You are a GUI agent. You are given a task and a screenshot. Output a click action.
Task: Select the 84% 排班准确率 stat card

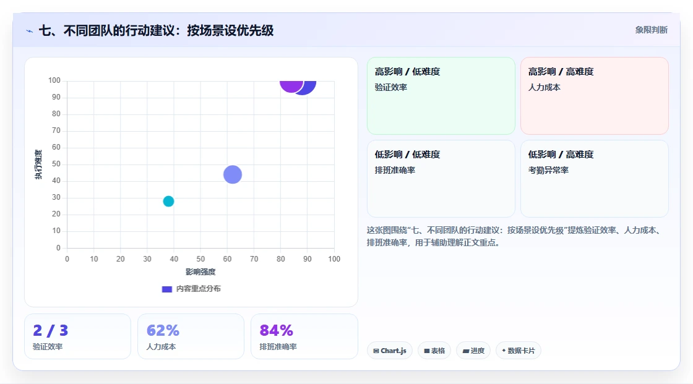(x=304, y=336)
